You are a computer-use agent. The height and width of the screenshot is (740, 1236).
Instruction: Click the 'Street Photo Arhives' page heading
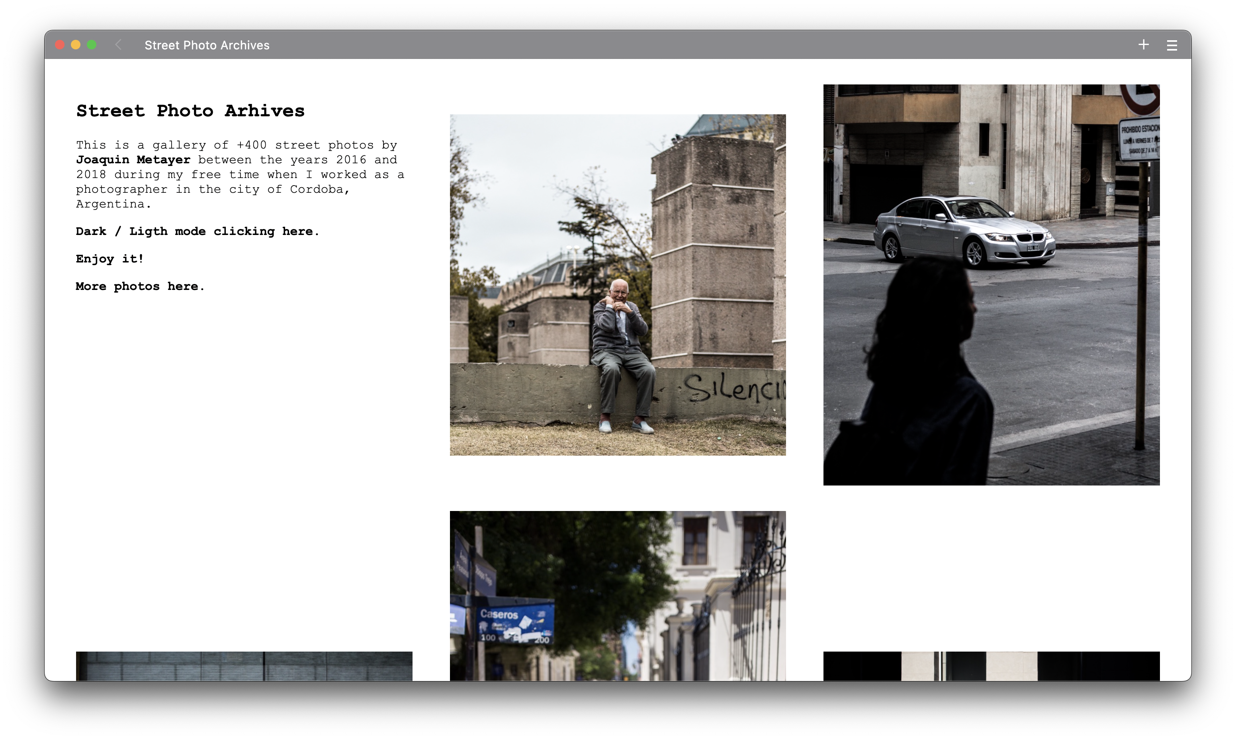190,111
